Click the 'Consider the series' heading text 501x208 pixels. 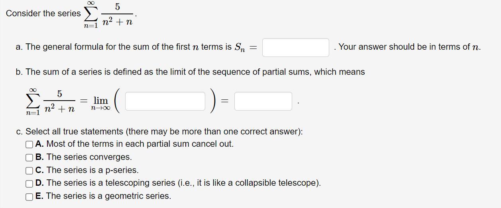coord(43,14)
